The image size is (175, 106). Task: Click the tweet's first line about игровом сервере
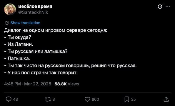[x=56, y=30]
